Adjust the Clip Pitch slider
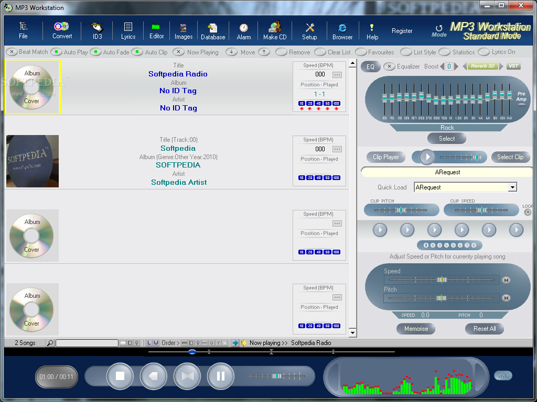 [x=401, y=210]
